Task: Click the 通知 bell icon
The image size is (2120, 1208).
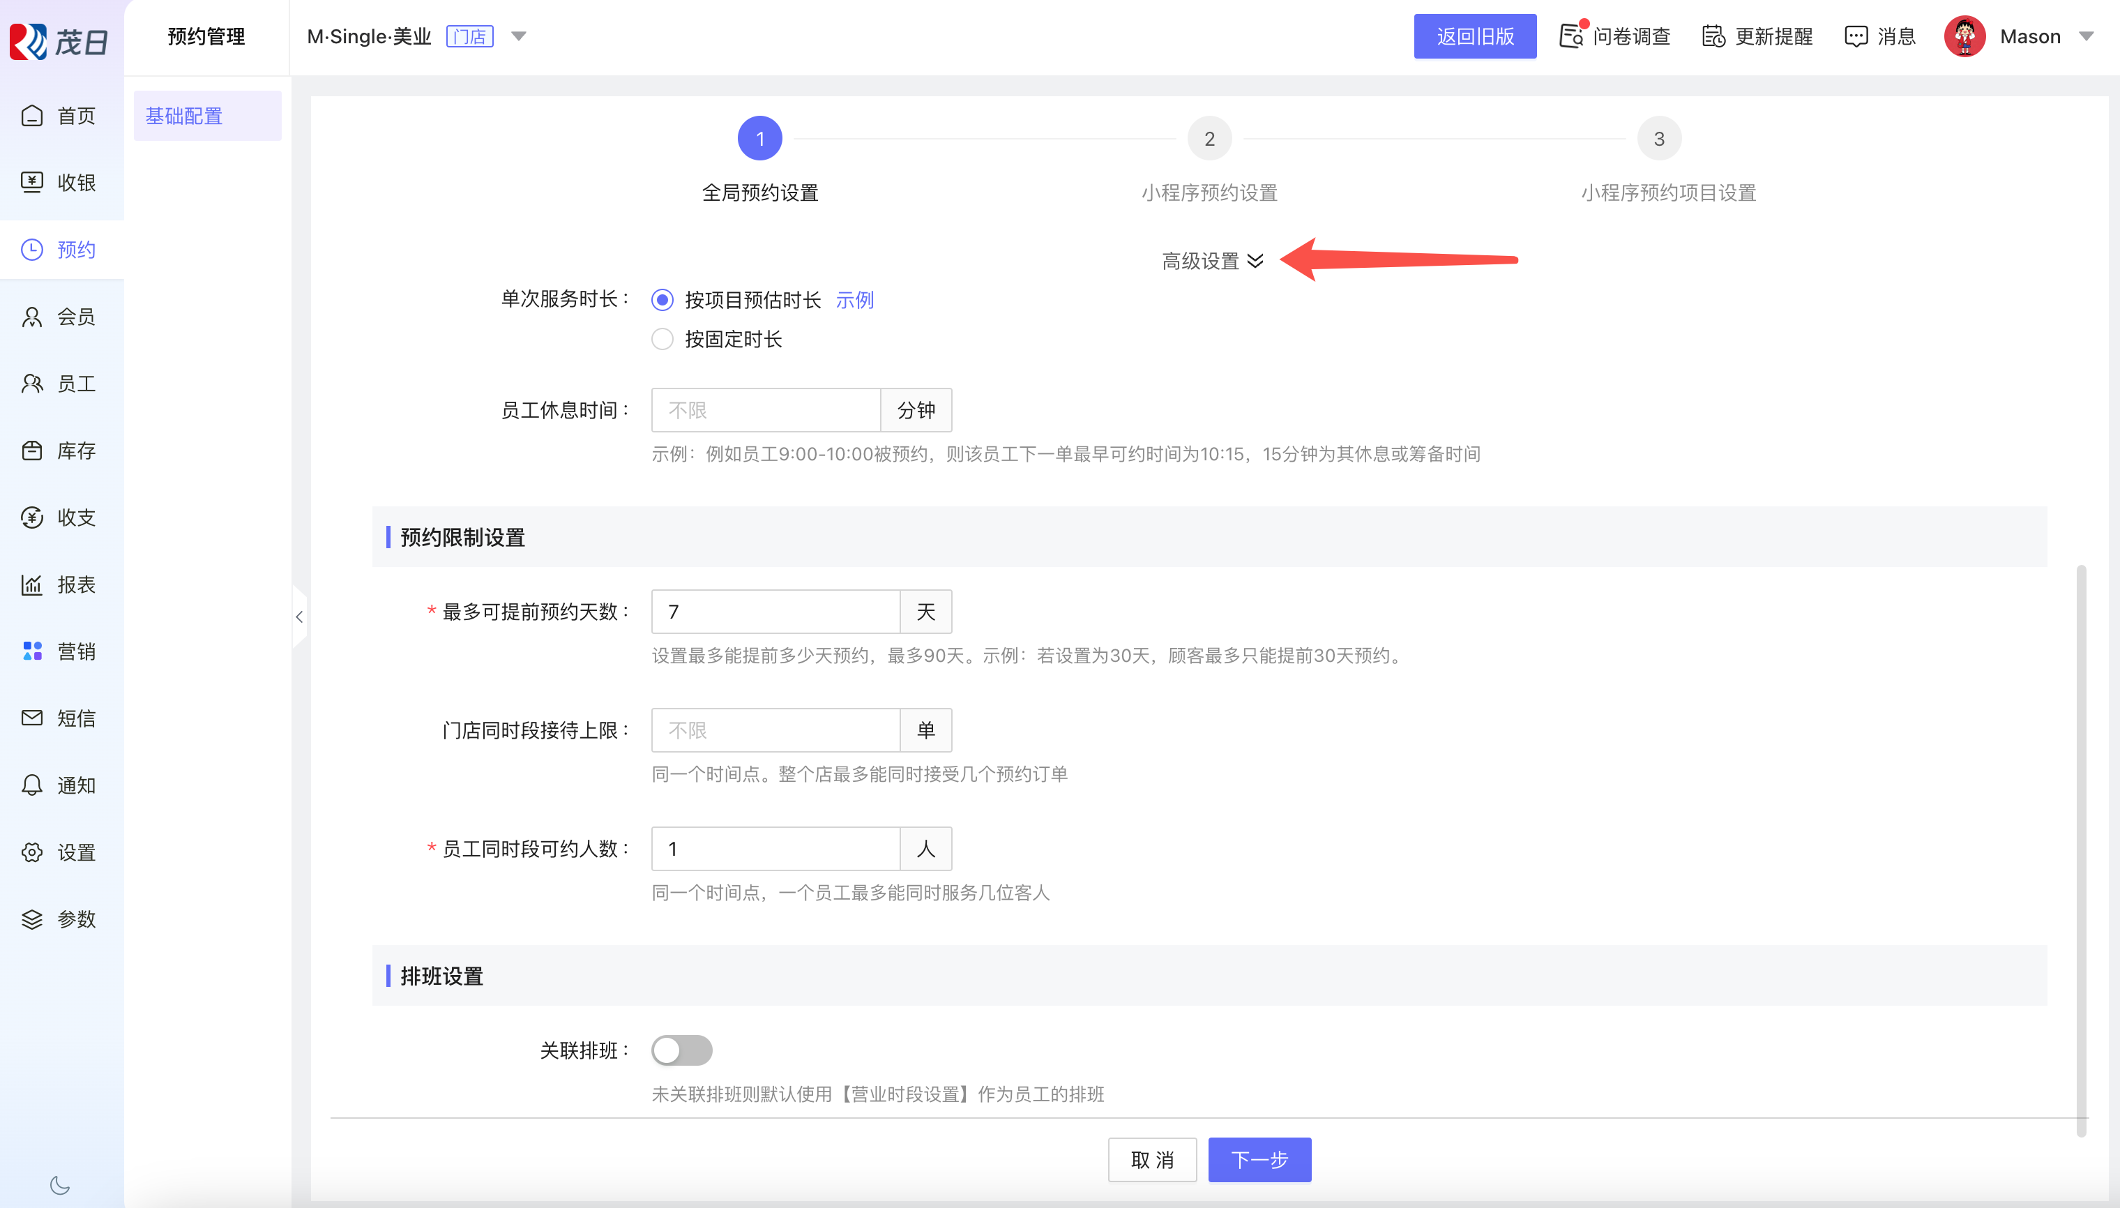Action: click(x=32, y=785)
